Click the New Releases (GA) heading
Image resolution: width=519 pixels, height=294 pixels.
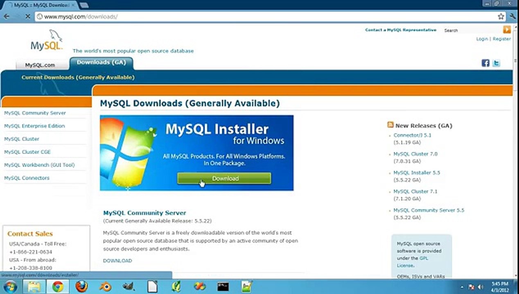(424, 126)
